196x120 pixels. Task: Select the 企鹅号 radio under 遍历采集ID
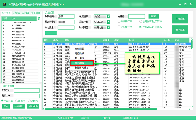coord(29,101)
